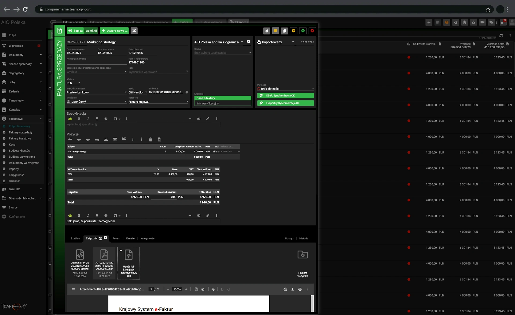This screenshot has width=515, height=315.
Task: Click the copy/duplicate document icon
Action: pyautogui.click(x=284, y=31)
